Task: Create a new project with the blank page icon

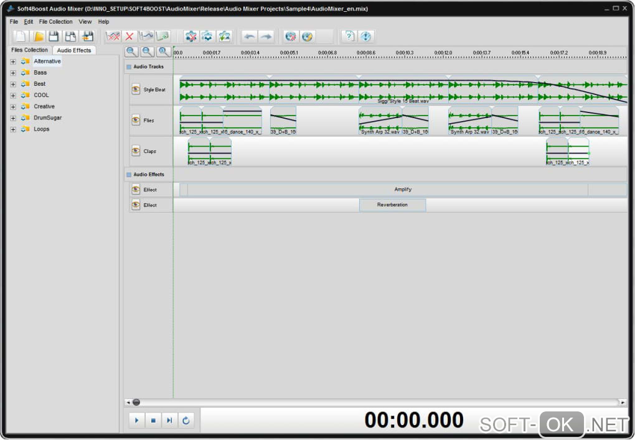Action: click(x=21, y=37)
